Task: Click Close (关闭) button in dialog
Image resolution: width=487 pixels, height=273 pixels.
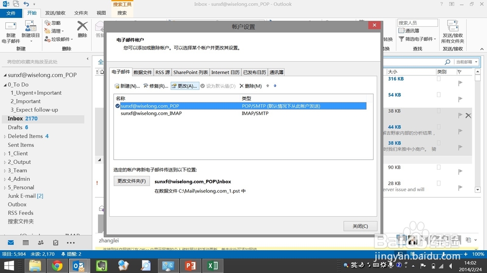Action: (360, 226)
